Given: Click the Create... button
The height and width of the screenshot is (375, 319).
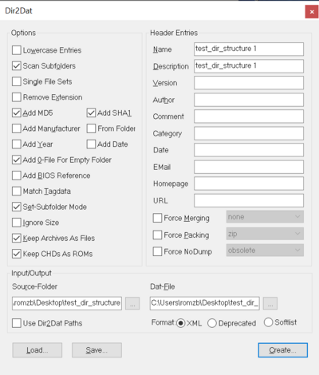Looking at the screenshot, I should pos(283,350).
